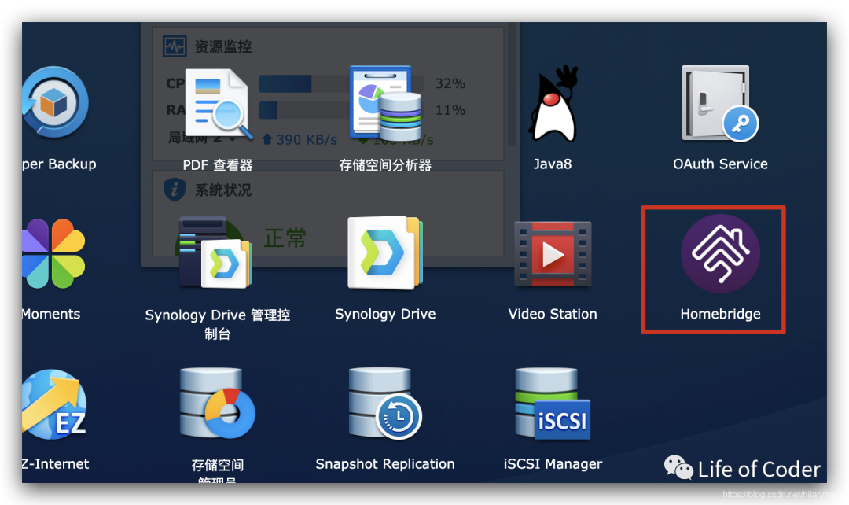
Task: Click the Snapshot Replication label
Action: 385,464
